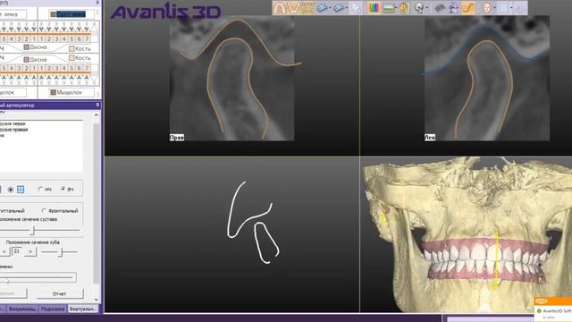
Task: Click previous tooth '<' button
Action: coord(4,251)
